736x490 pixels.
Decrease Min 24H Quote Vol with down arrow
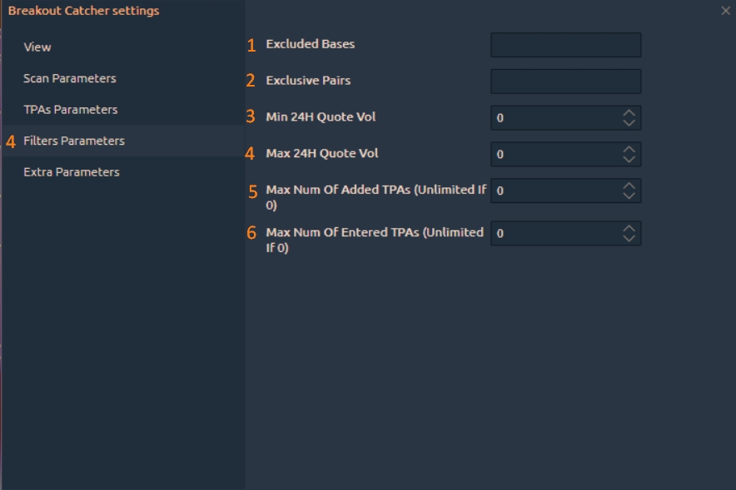click(629, 123)
